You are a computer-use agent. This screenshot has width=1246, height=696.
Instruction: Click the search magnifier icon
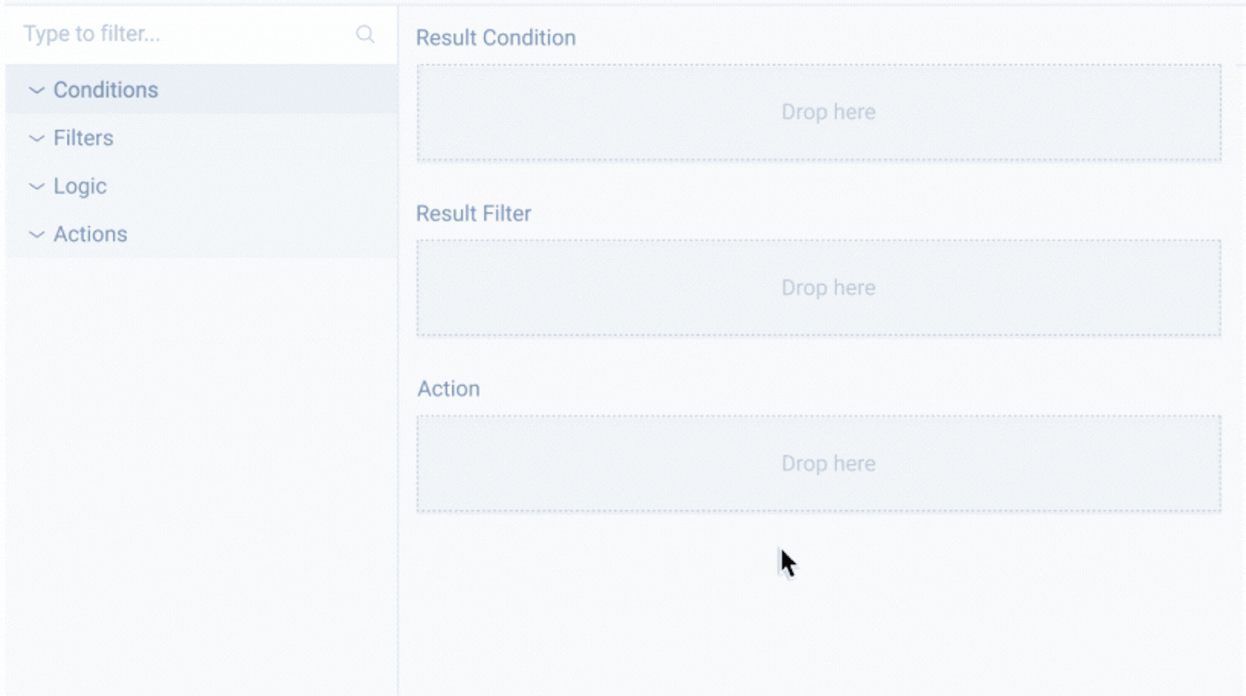click(x=365, y=34)
